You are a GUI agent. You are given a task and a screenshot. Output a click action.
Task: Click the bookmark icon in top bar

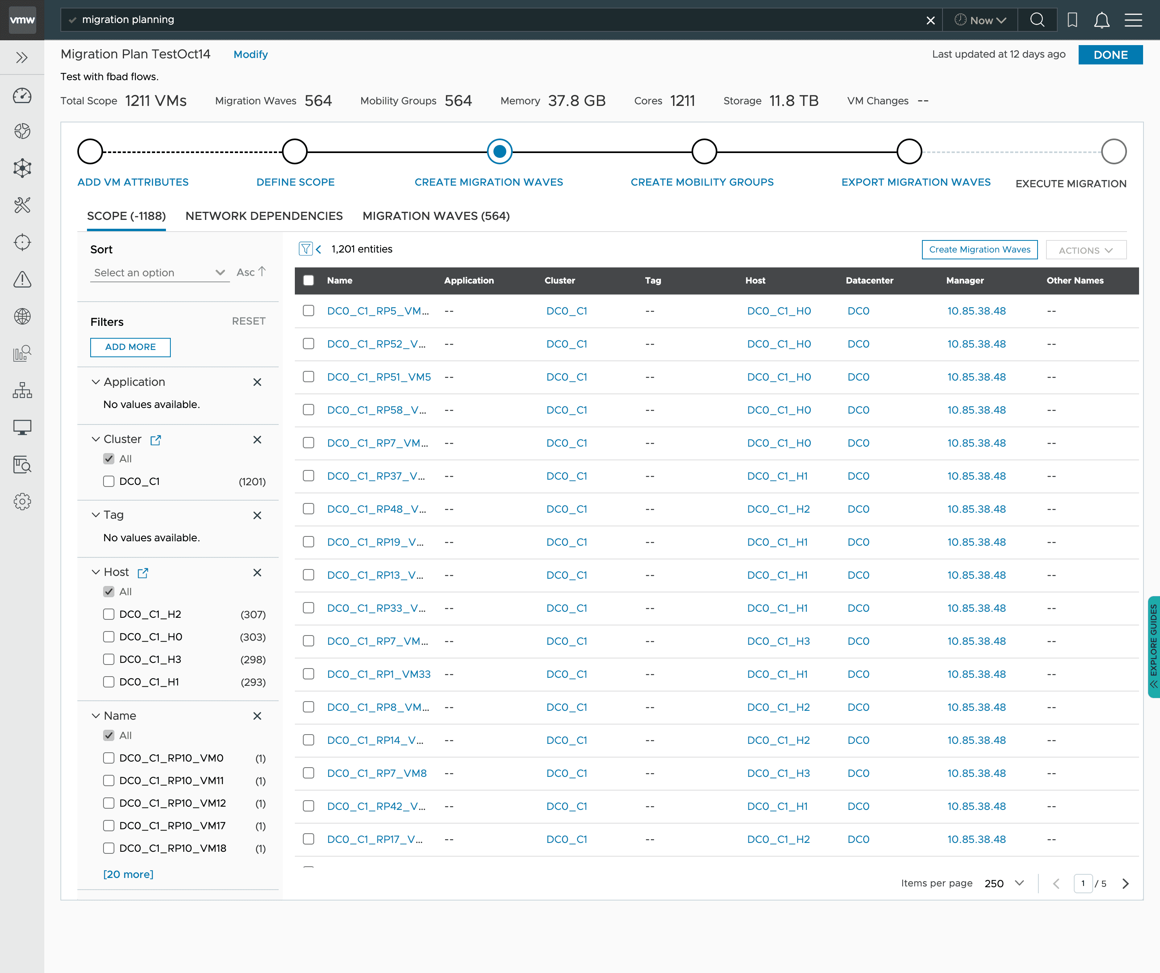click(1072, 20)
